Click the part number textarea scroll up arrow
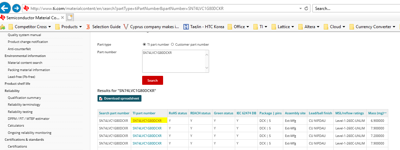 pyautogui.click(x=207, y=54)
